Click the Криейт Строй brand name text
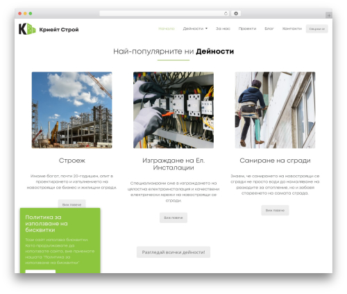This screenshot has width=347, height=294. pyautogui.click(x=59, y=29)
